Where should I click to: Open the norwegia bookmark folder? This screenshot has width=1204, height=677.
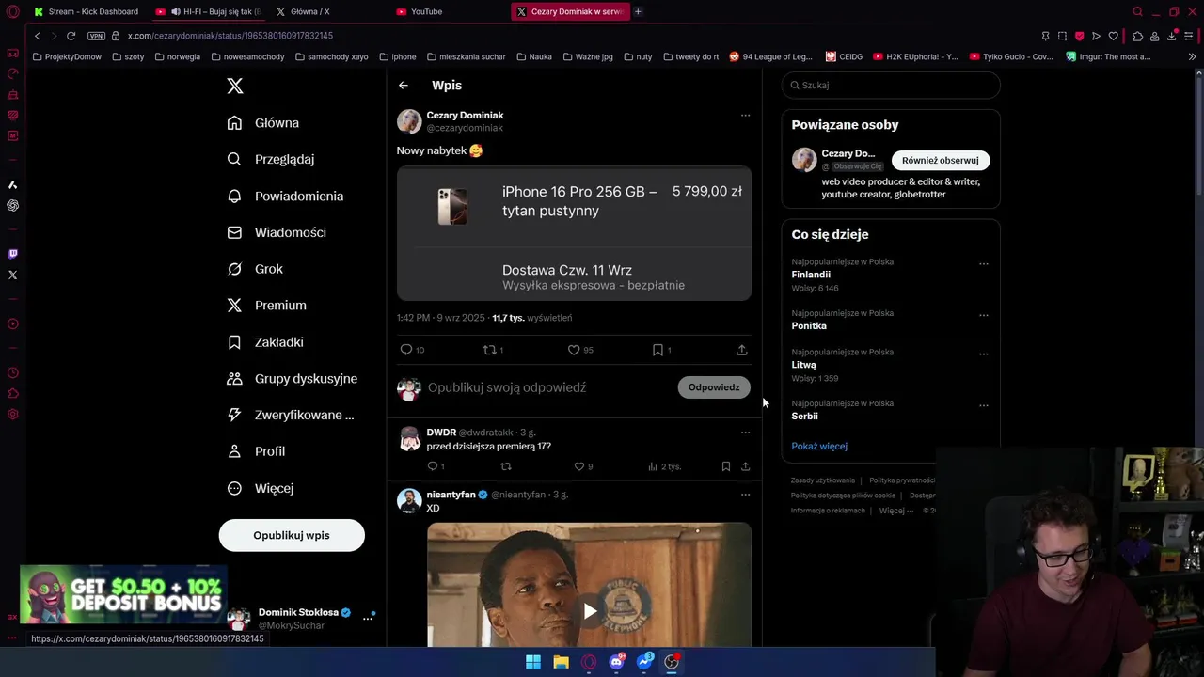177,56
